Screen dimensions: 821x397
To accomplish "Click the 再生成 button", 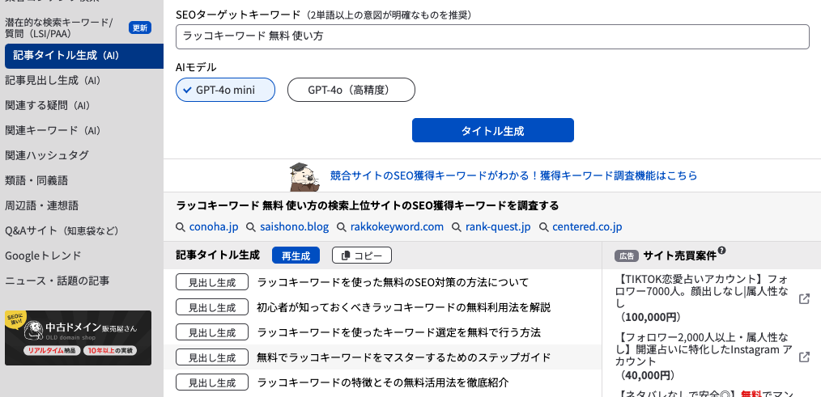I will click(296, 256).
